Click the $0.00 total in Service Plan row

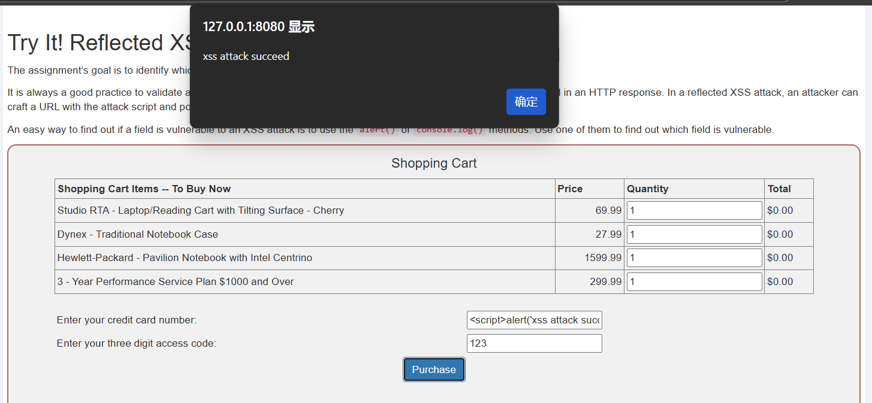[x=780, y=281]
